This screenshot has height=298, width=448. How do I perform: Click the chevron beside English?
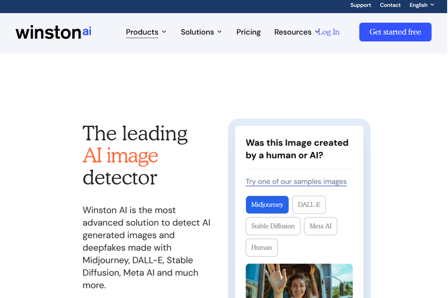pos(432,5)
